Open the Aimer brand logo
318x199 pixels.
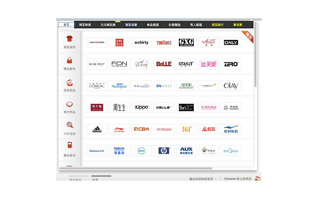coord(209,42)
